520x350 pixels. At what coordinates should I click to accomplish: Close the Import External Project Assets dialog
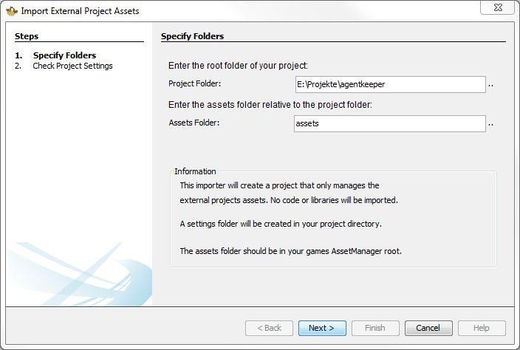tap(499, 9)
